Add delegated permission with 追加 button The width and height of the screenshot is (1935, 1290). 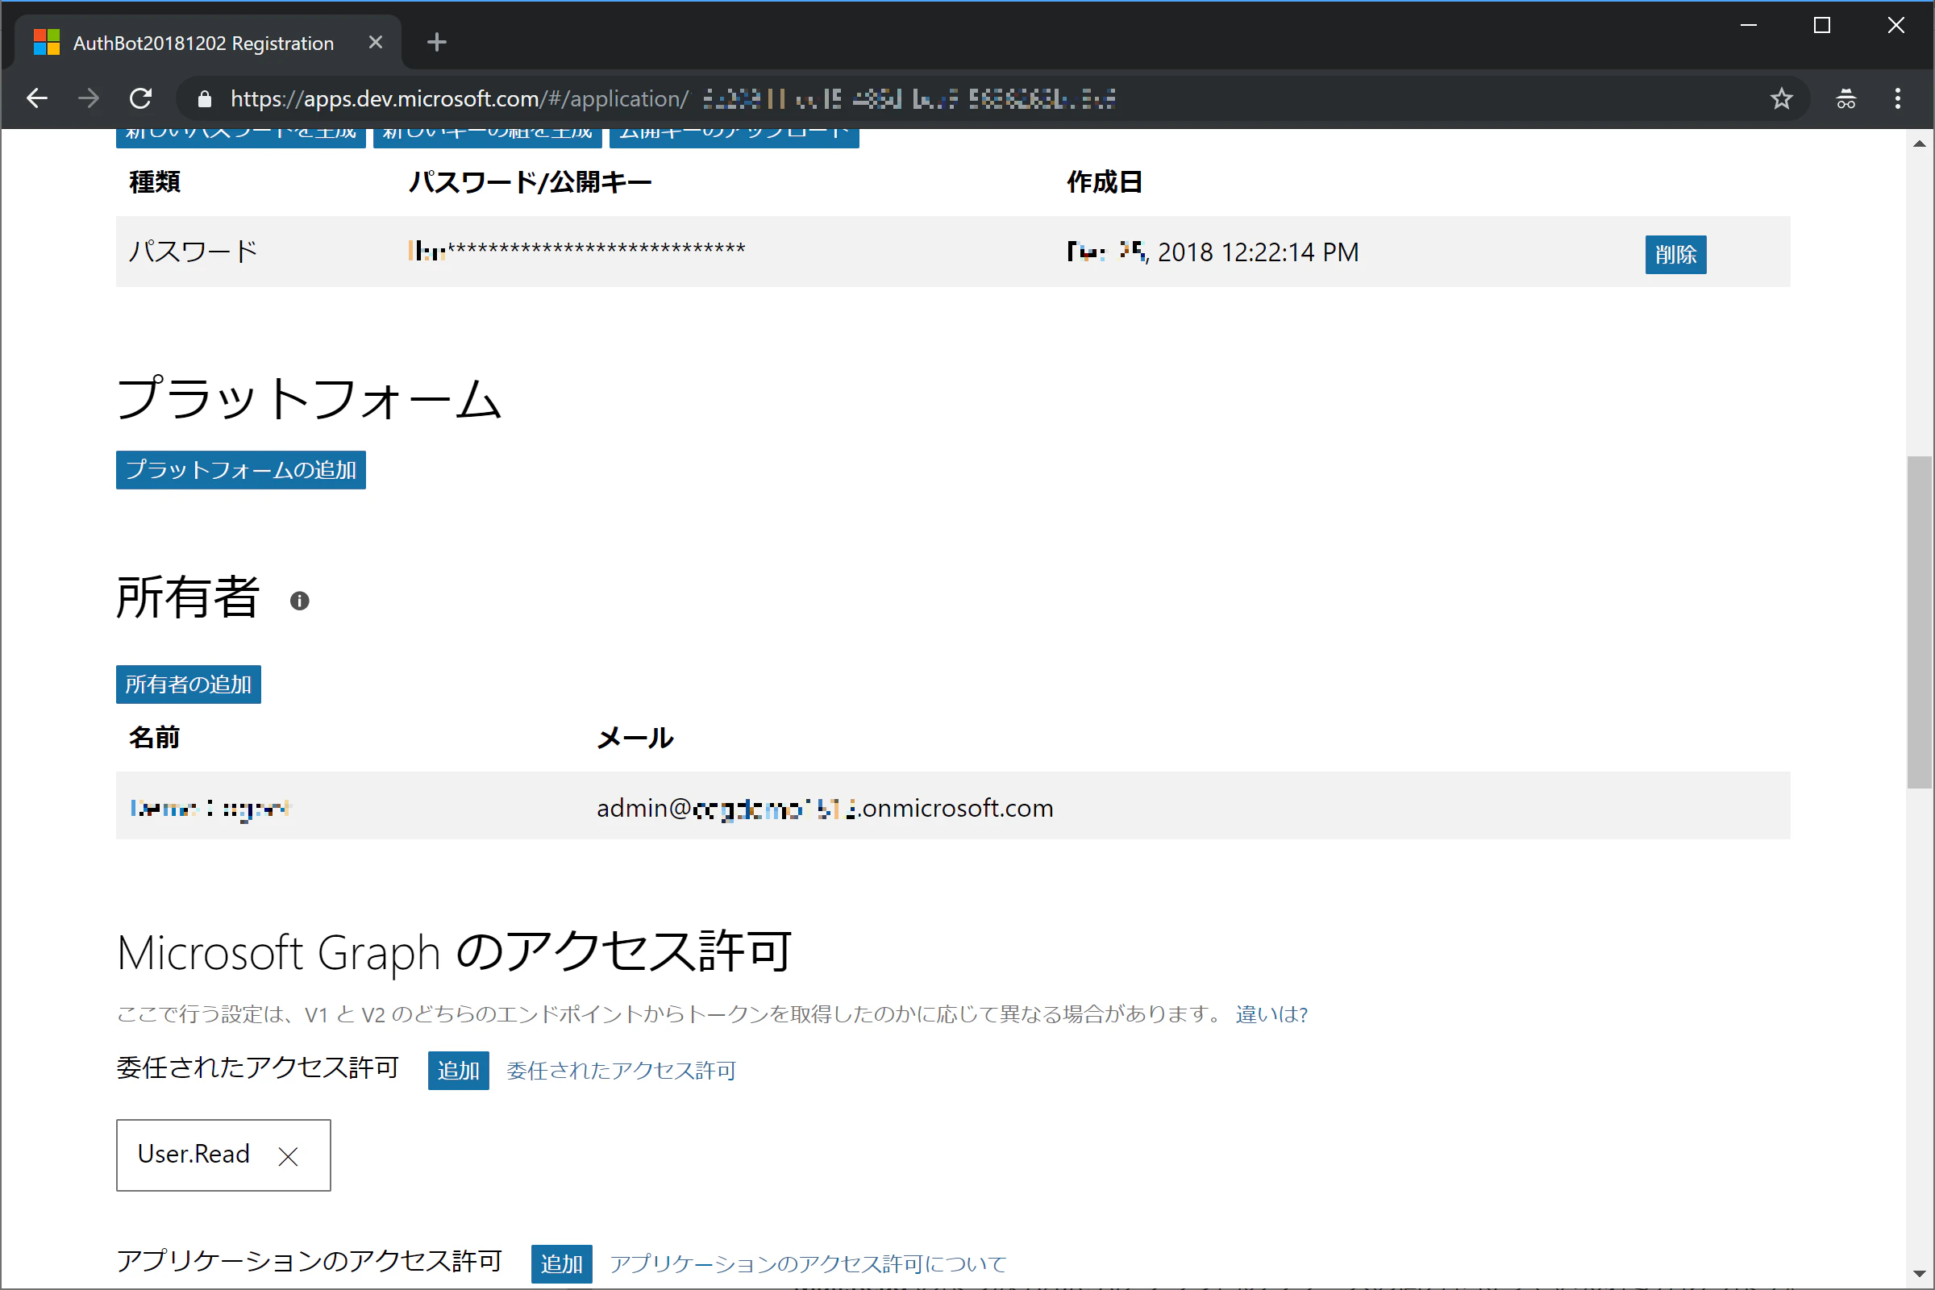click(x=458, y=1071)
